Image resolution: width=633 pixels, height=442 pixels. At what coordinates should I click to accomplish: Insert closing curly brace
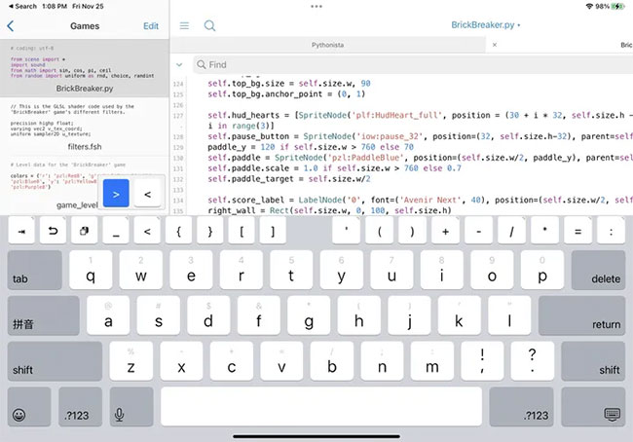pyautogui.click(x=210, y=231)
